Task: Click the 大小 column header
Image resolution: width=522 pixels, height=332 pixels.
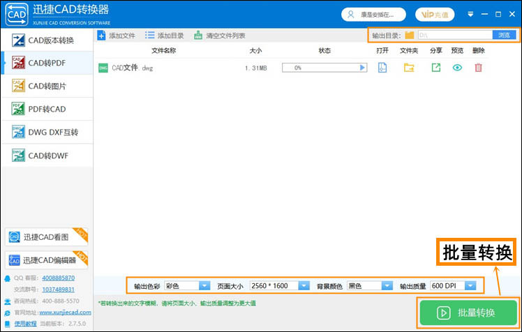Action: (x=255, y=50)
